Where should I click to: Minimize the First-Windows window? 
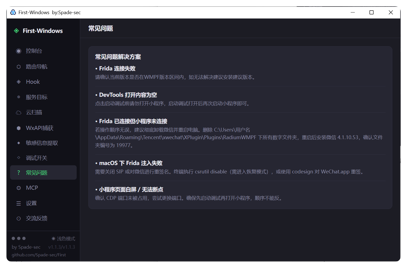click(x=353, y=12)
